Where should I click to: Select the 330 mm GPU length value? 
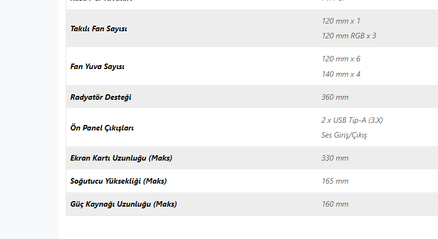click(335, 158)
